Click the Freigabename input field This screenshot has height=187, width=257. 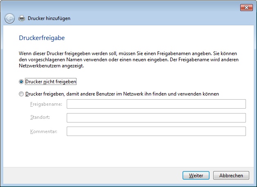coord(156,104)
